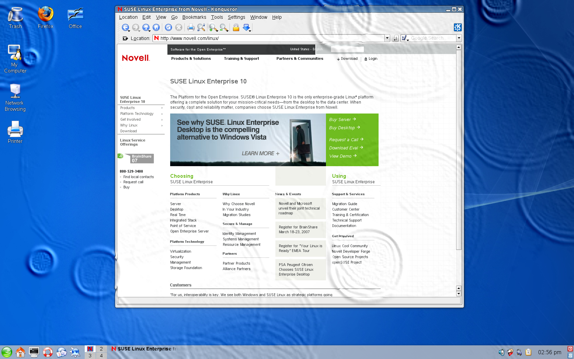Select the Office desktop icon
574x359 pixels.
pos(75,18)
